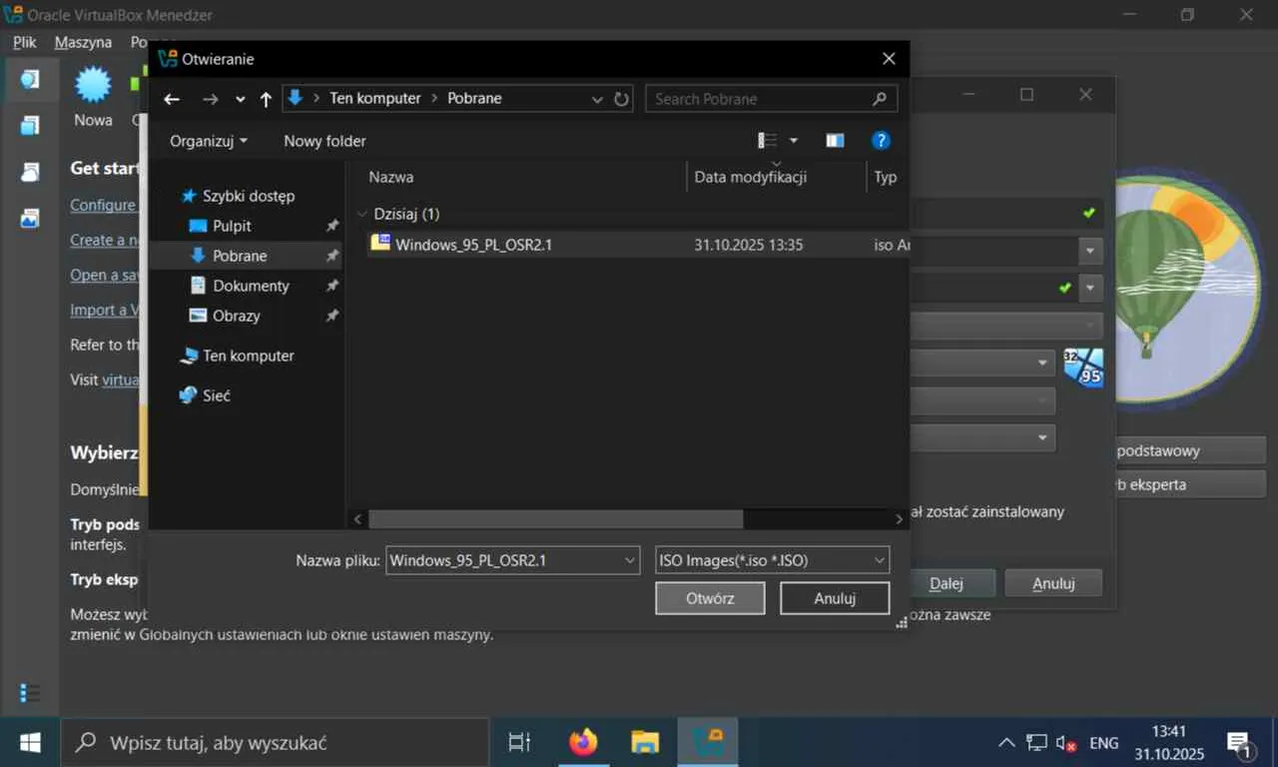Click the list icon at VirtualBox sidebar bottom
The height and width of the screenshot is (767, 1278).
point(30,692)
